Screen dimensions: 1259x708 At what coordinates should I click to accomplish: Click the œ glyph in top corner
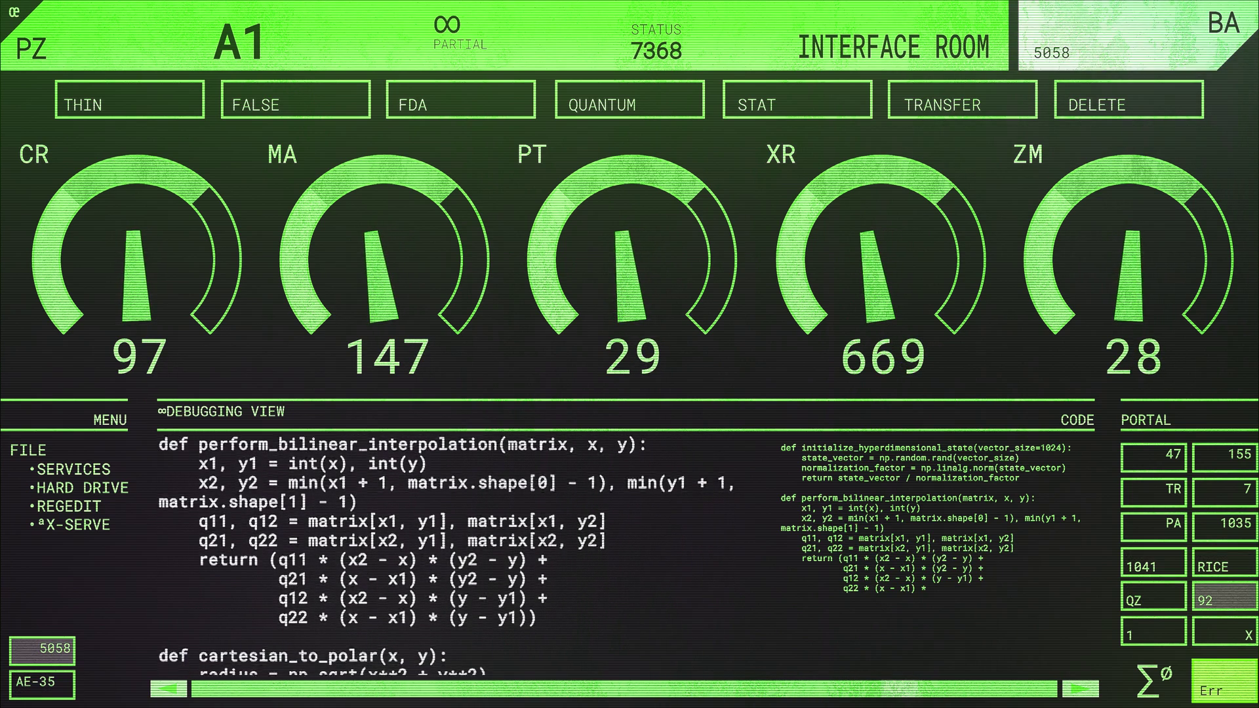pyautogui.click(x=14, y=12)
